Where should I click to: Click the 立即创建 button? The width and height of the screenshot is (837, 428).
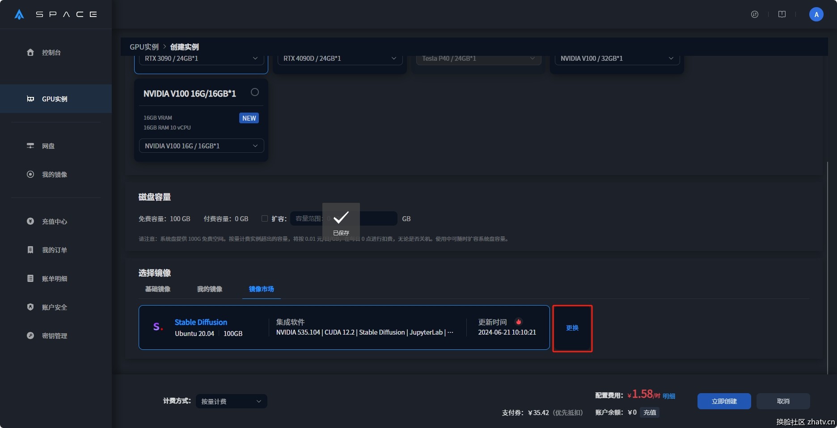point(724,401)
